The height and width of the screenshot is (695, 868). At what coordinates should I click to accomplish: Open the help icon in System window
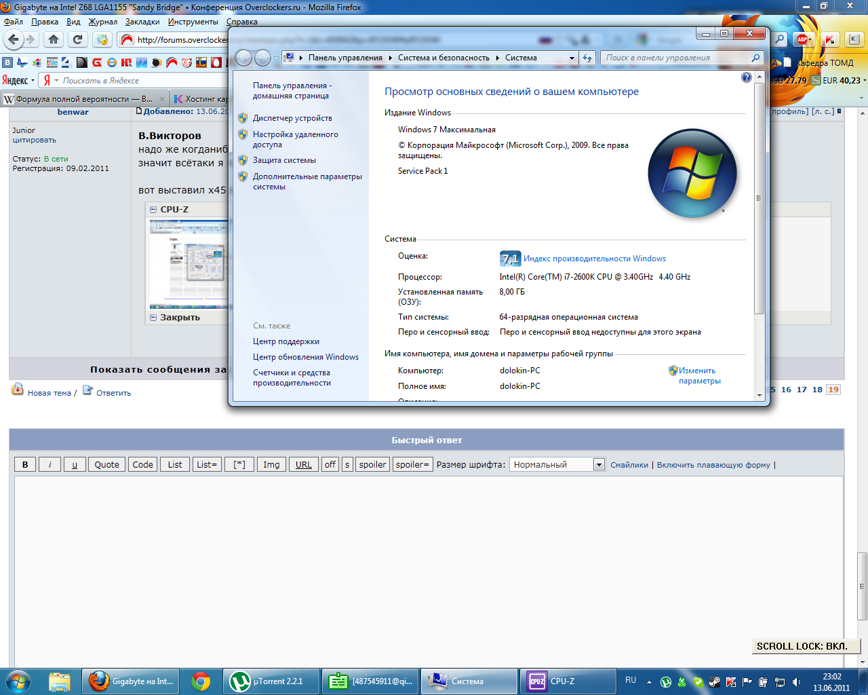(747, 77)
